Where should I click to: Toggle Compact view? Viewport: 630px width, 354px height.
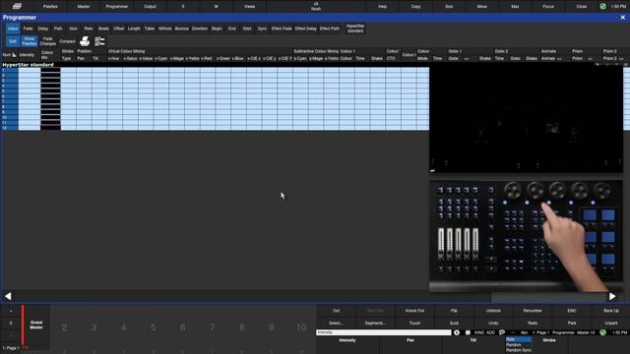coord(67,41)
